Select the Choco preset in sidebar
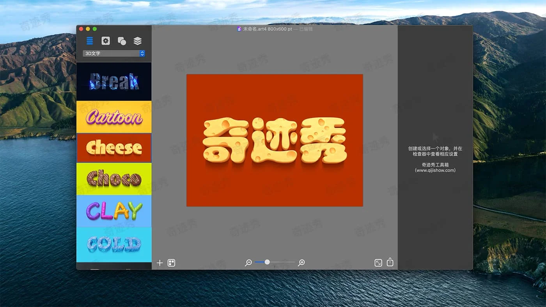Viewport: 546px width, 307px height. tap(114, 179)
